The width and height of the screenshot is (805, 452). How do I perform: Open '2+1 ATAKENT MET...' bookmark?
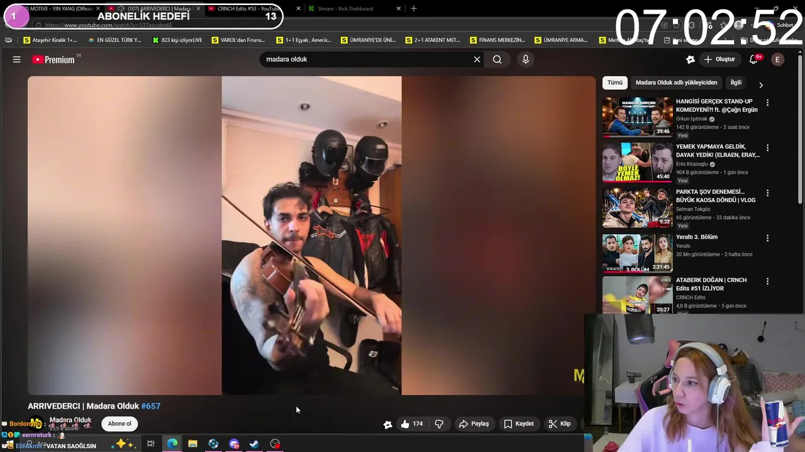433,40
